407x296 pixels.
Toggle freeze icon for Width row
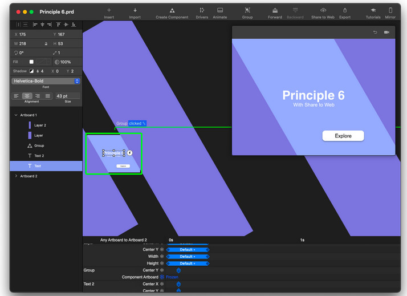click(162, 256)
